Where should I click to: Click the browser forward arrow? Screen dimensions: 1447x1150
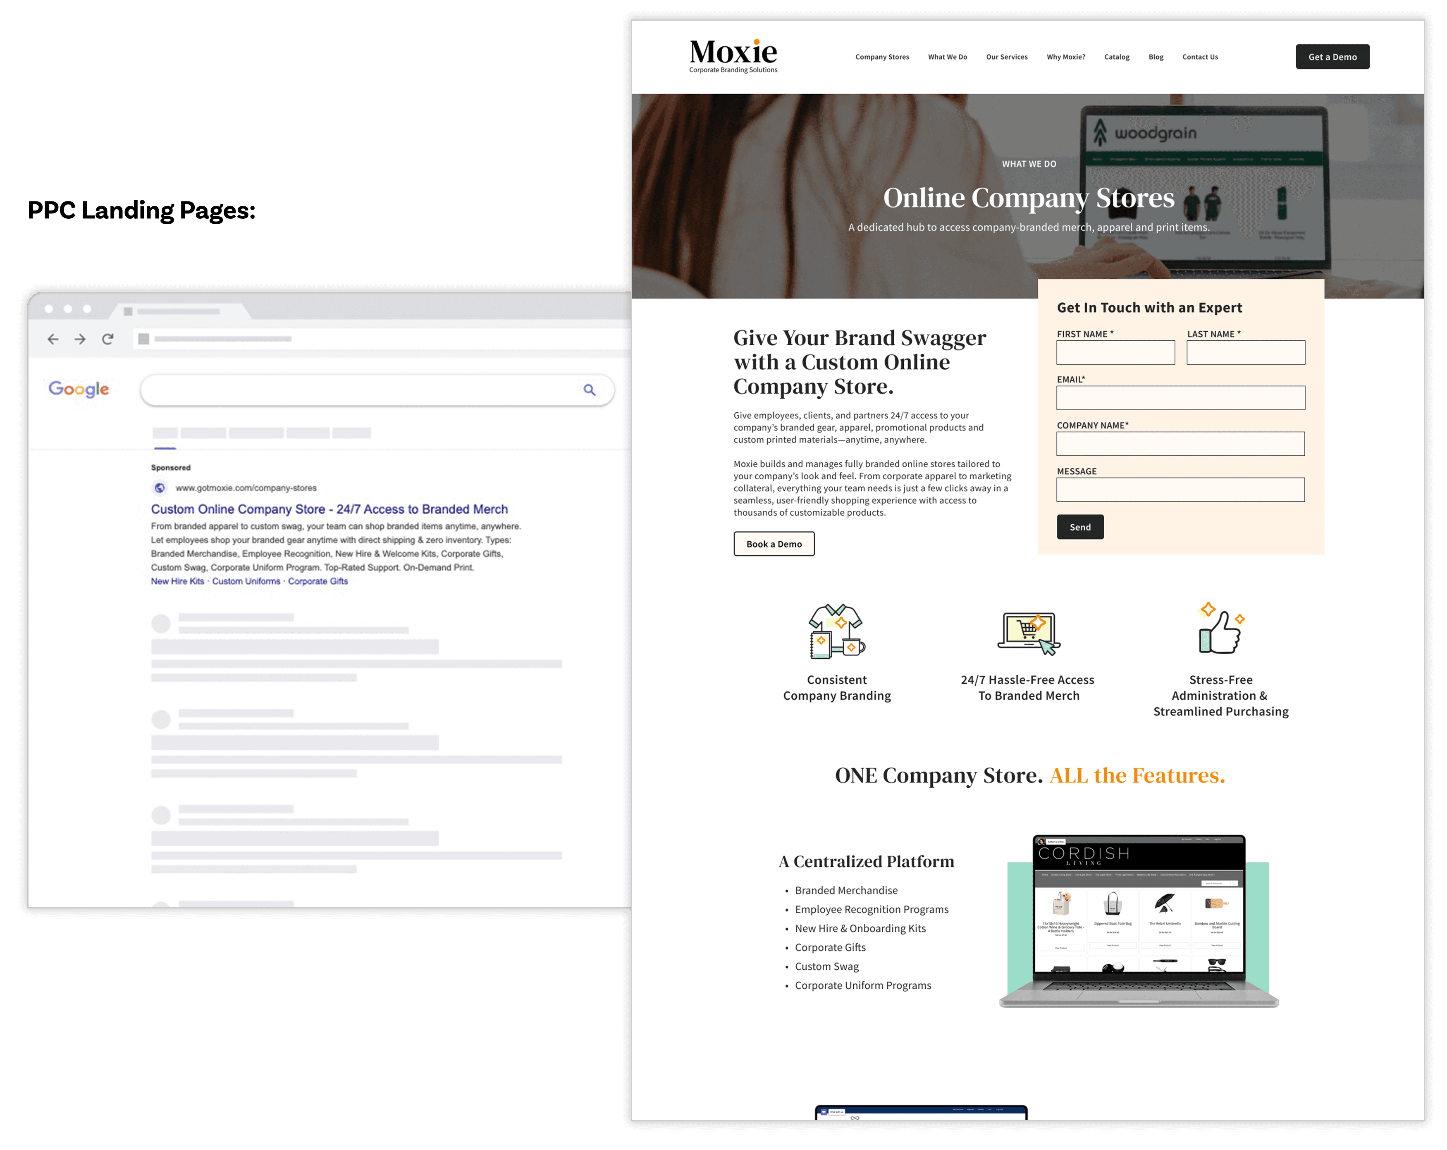pyautogui.click(x=80, y=339)
